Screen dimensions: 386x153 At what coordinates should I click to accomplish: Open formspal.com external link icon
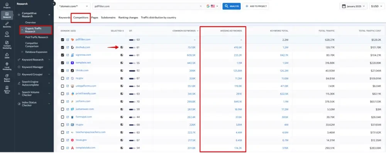68,117
